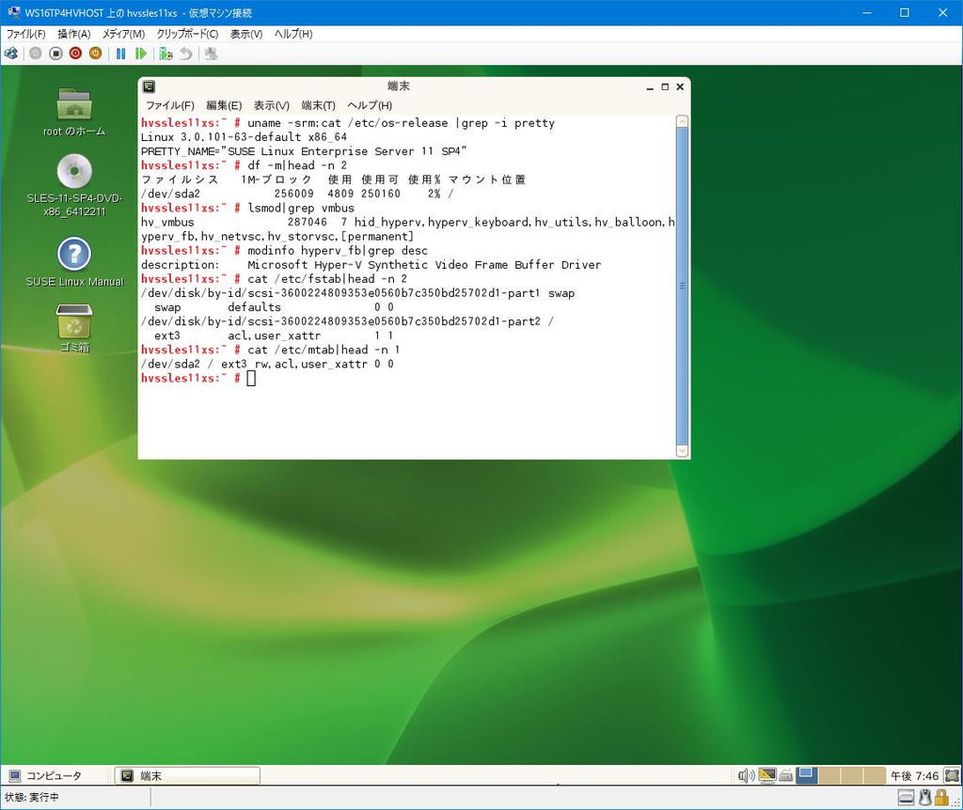Image resolution: width=963 pixels, height=810 pixels.
Task: Click the Ctrl+Alt+Del toolbar icon
Action: point(11,54)
